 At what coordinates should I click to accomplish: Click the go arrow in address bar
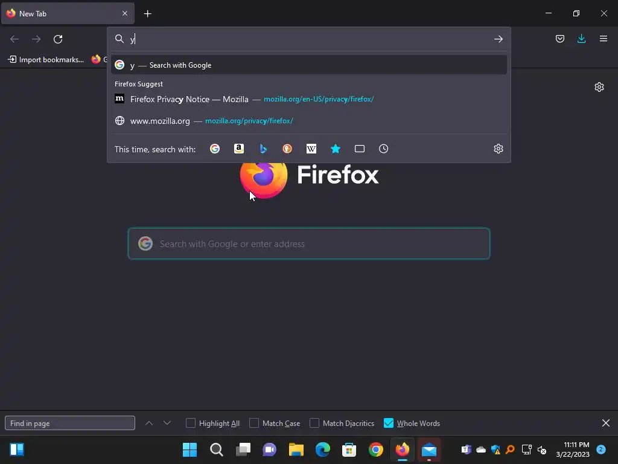[x=498, y=39]
